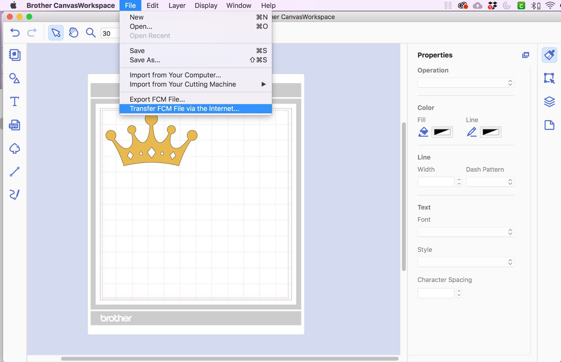The image size is (561, 362).
Task: Open the basic Shapes panel
Action: (14, 79)
